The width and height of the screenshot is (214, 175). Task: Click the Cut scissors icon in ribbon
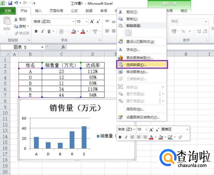pos(16,19)
